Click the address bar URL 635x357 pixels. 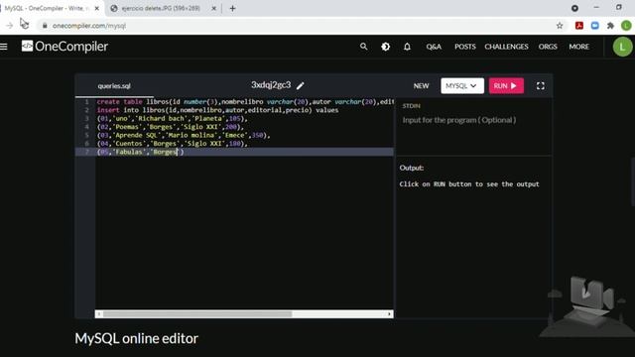click(x=89, y=26)
